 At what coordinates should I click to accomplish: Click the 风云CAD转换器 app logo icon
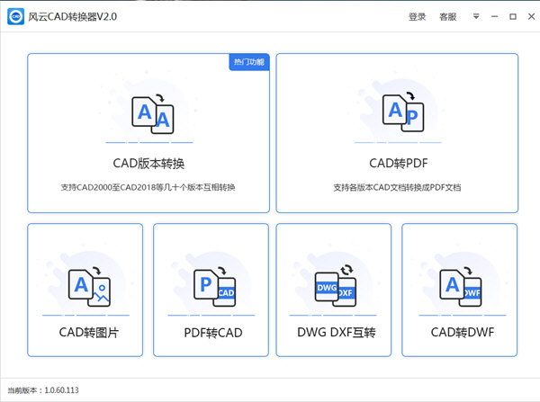point(16,16)
